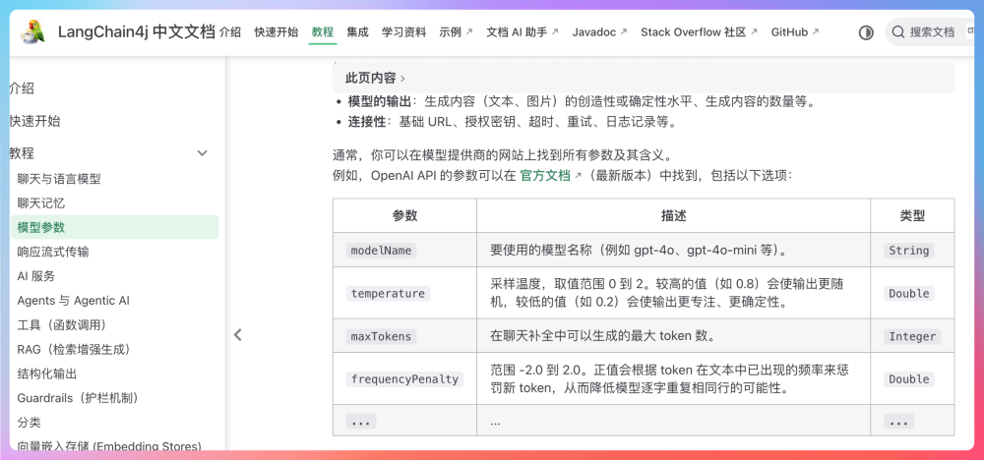Click the search magnifier icon
The height and width of the screenshot is (460, 984).
click(x=897, y=32)
